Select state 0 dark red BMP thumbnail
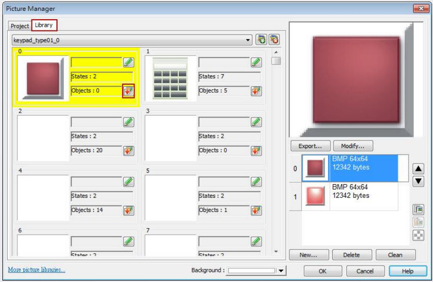 click(315, 168)
